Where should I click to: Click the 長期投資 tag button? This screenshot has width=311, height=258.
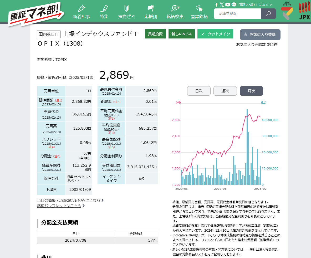point(155,34)
